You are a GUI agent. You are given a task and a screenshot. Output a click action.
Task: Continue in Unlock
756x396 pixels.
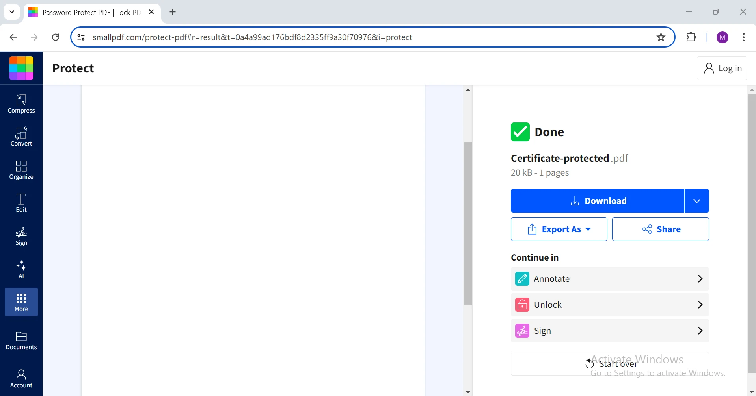(x=610, y=305)
